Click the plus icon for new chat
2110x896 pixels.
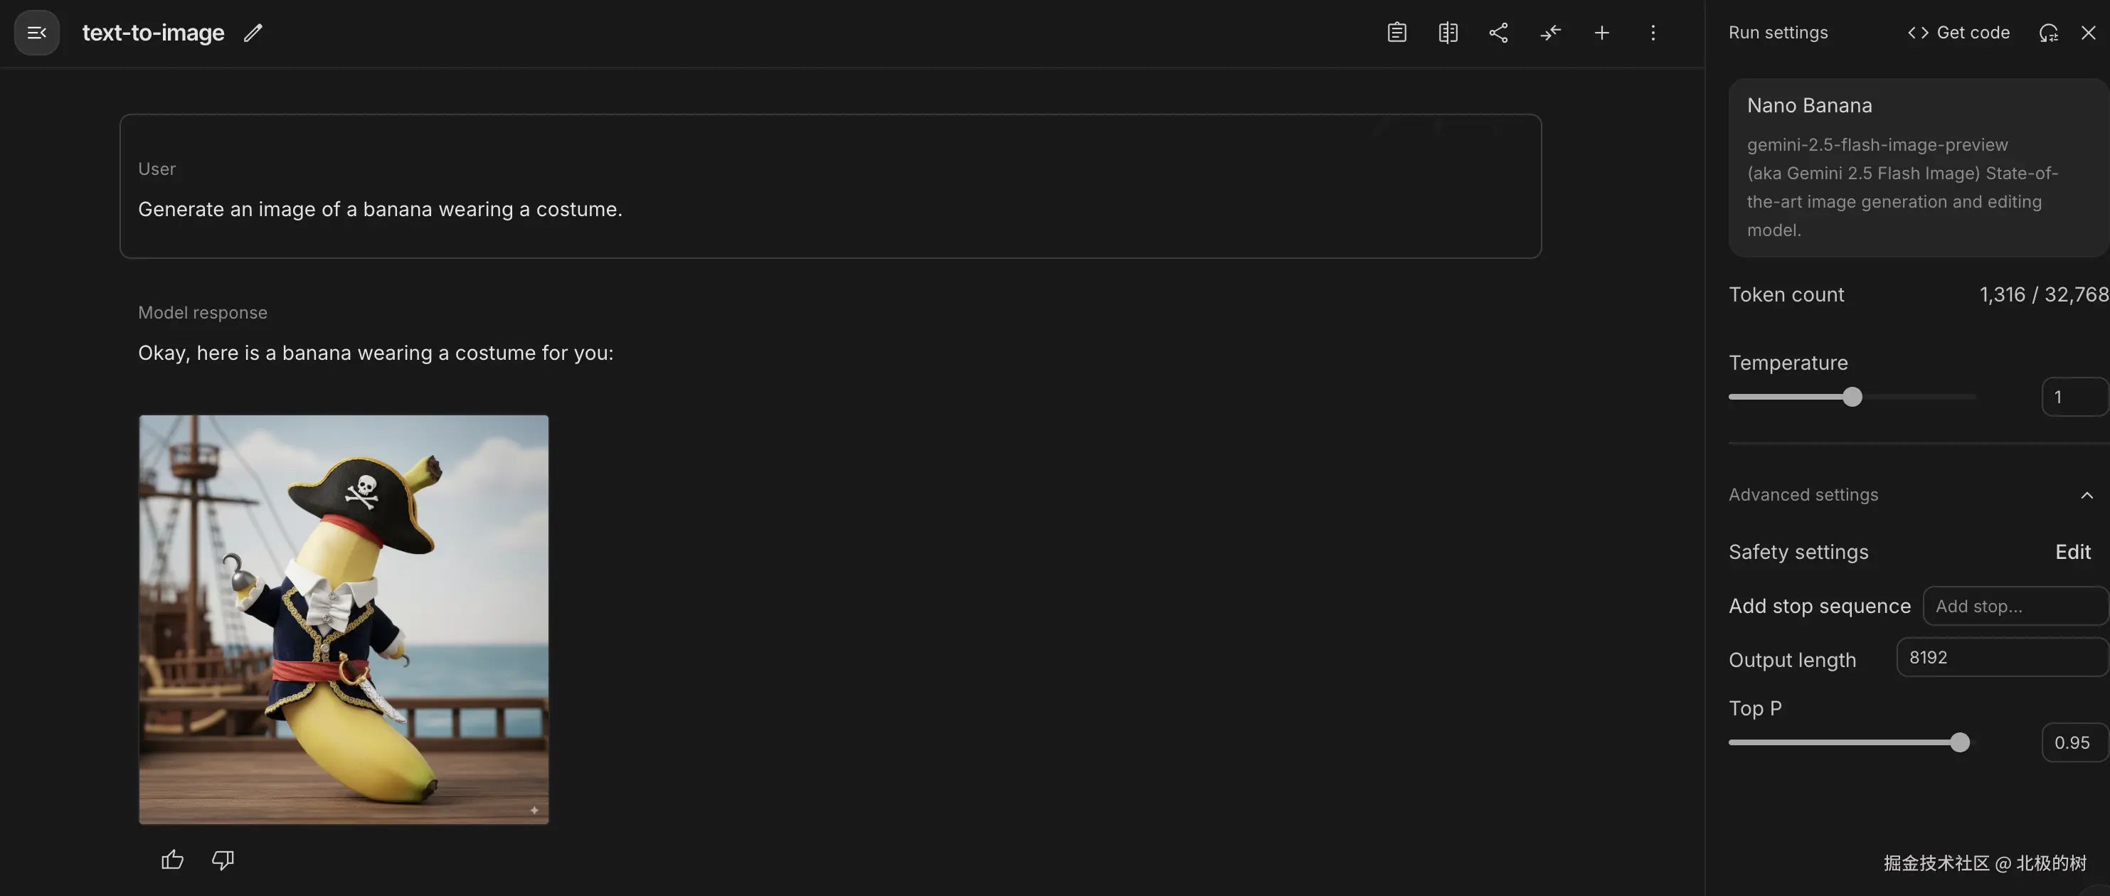pos(1601,33)
